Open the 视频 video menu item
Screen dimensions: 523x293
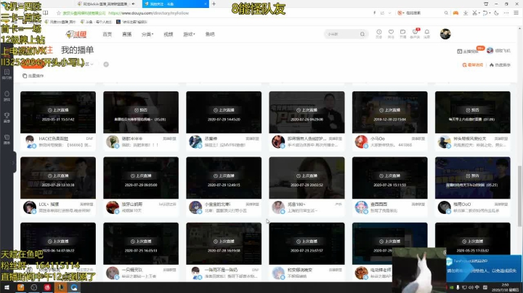point(168,34)
